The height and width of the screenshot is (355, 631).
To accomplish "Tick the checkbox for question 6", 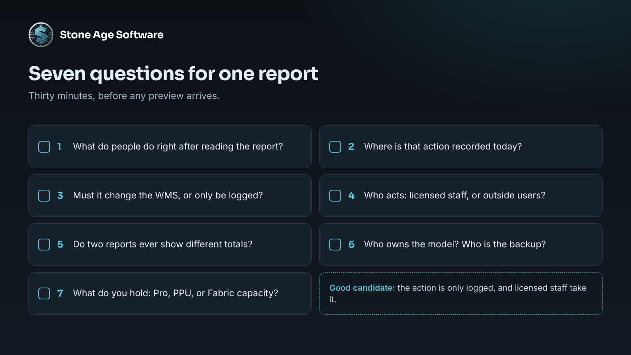I will pyautogui.click(x=335, y=245).
